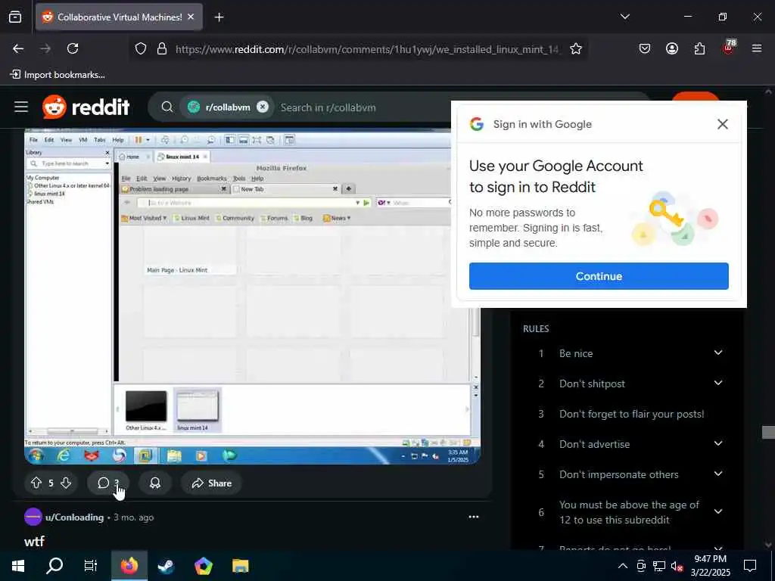The width and height of the screenshot is (775, 581).
Task: Open a new browser tab
Action: (x=219, y=17)
